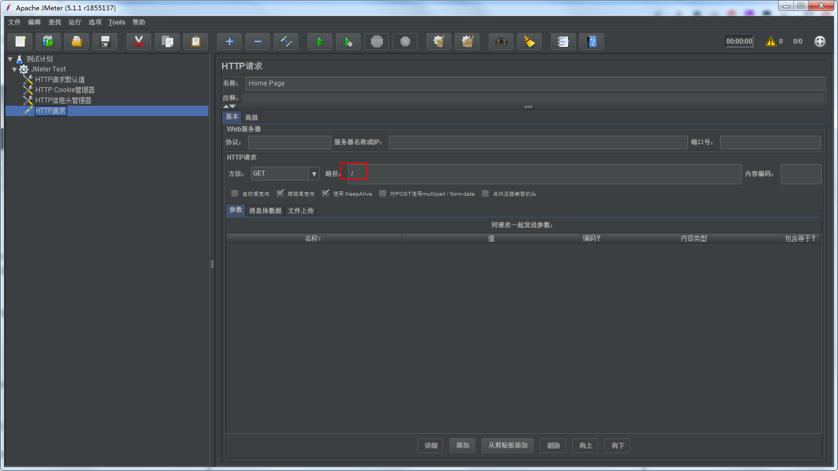The height and width of the screenshot is (471, 838).
Task: Click the 名称 field containing Home Page
Action: [x=535, y=83]
